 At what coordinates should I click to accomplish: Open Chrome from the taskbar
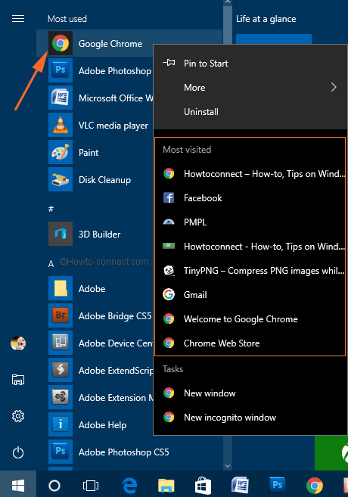[315, 485]
